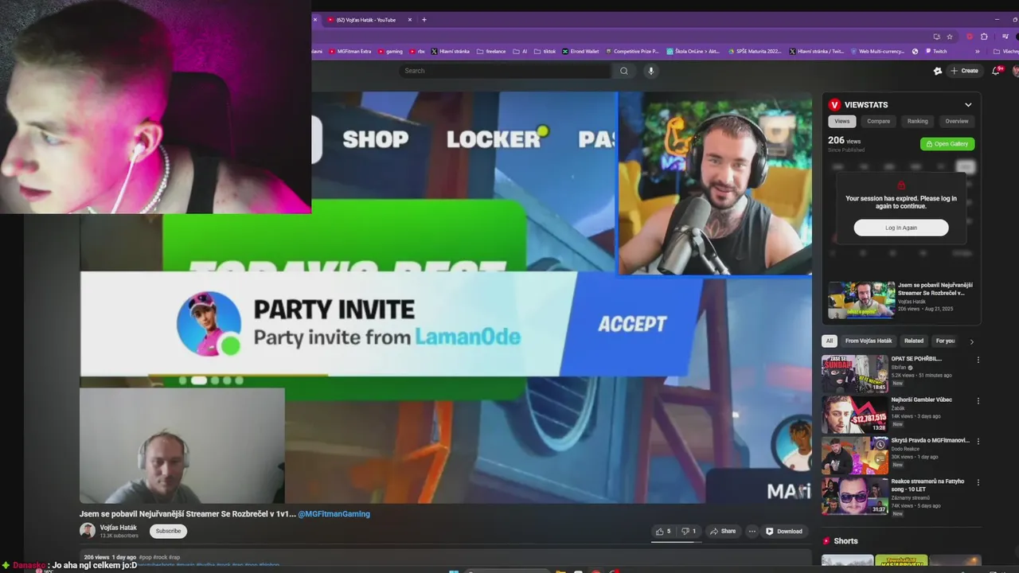Open the freelance bookmarks folder
Viewport: 1019px width, 573px height.
pyautogui.click(x=491, y=51)
